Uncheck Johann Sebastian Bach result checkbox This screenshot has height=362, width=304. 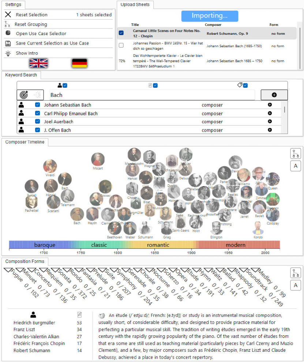click(37, 105)
